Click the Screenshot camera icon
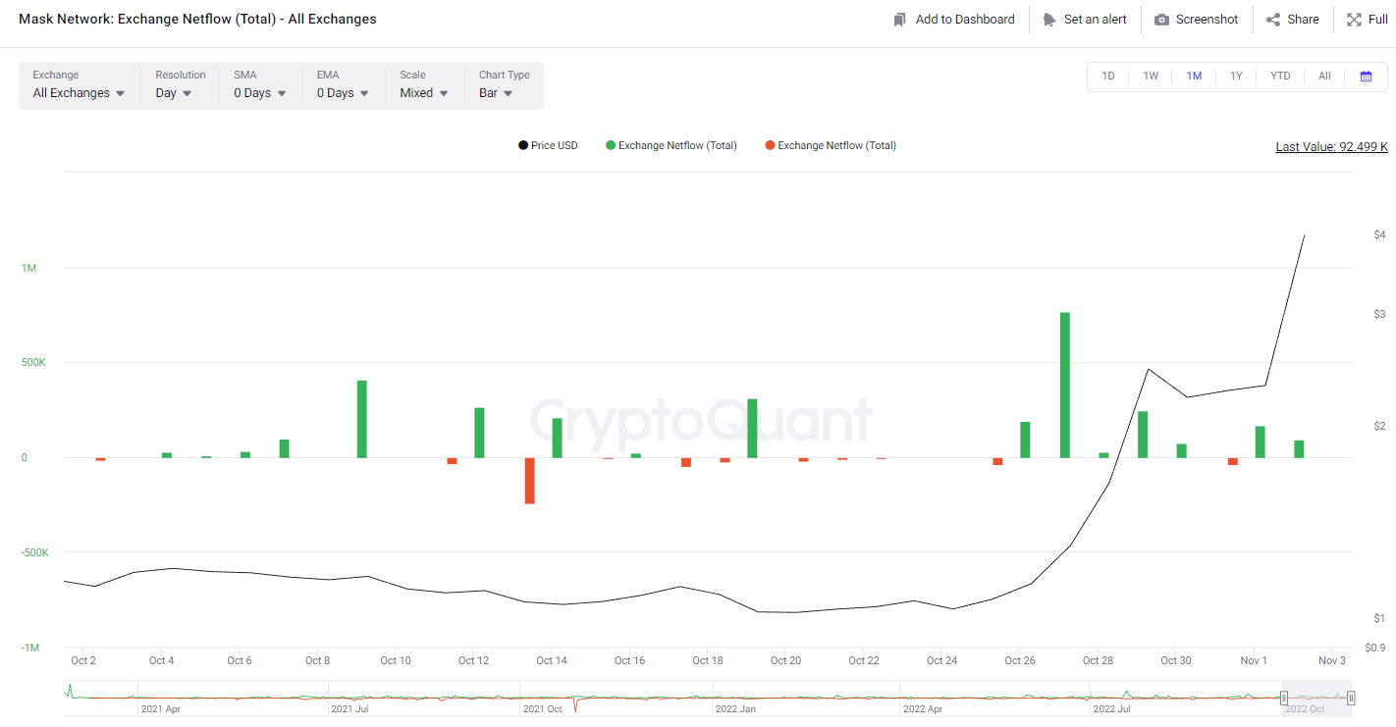Viewport: 1396px width, 727px height. [1161, 20]
